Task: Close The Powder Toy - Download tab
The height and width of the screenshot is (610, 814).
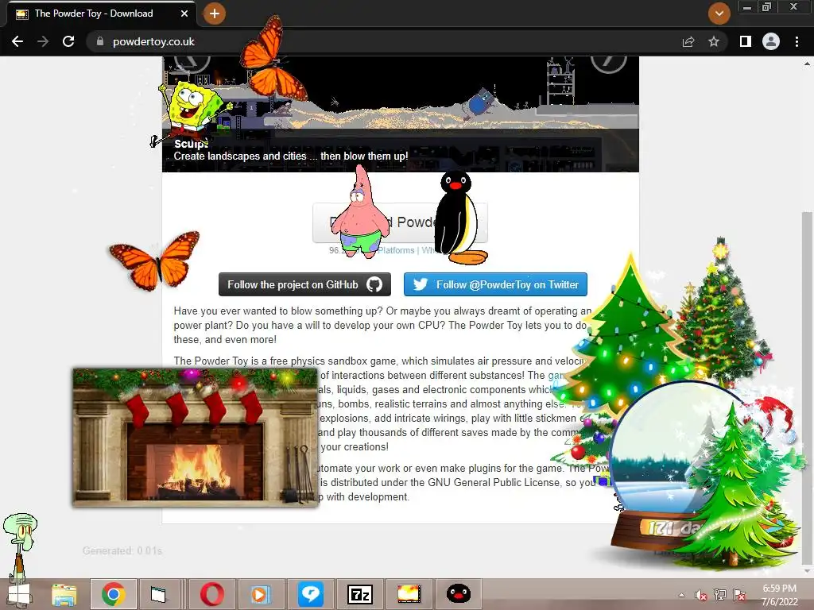Action: [184, 14]
